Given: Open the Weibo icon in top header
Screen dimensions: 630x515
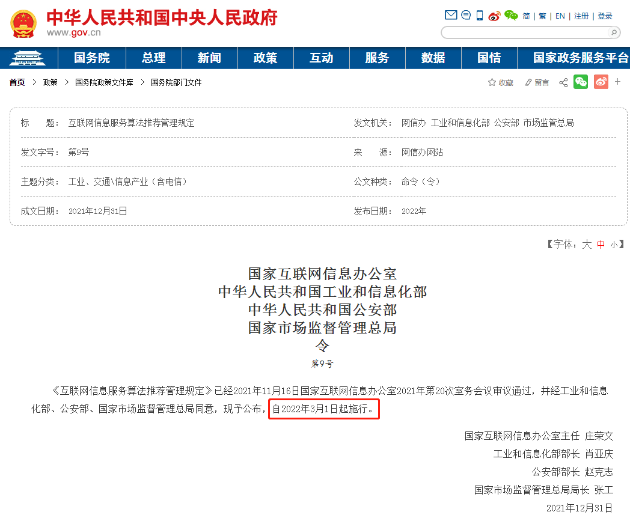Looking at the screenshot, I should click(494, 16).
